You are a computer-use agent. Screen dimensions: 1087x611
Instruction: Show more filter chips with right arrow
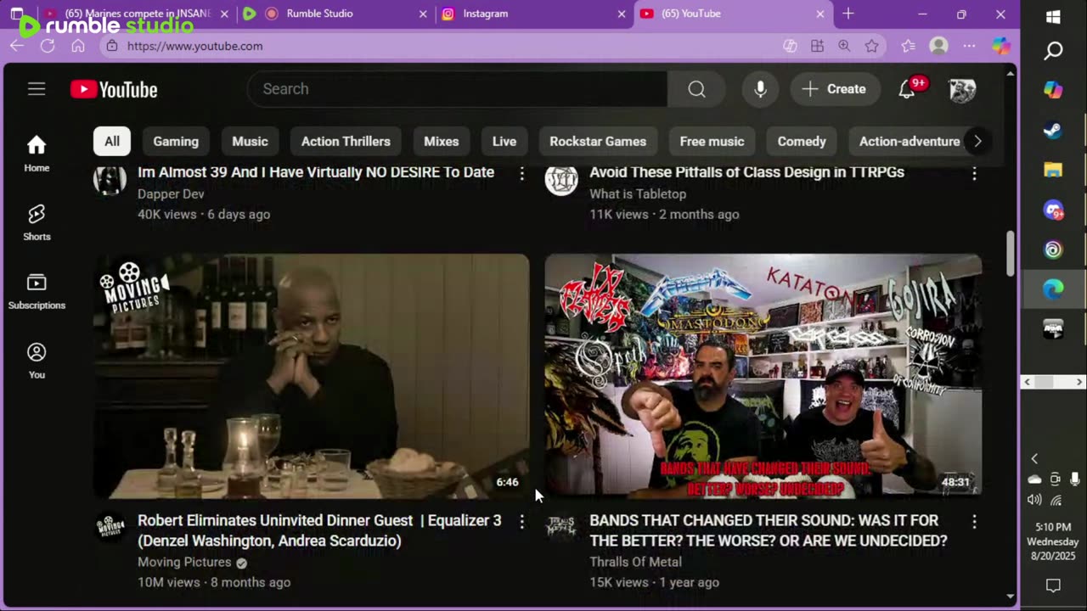tap(977, 142)
